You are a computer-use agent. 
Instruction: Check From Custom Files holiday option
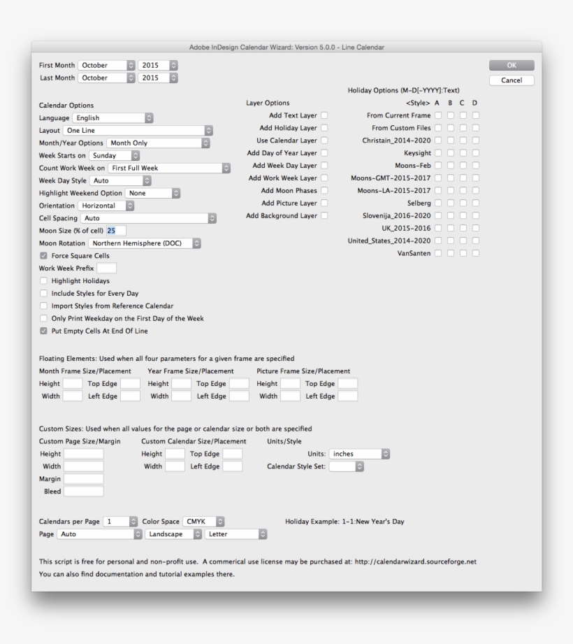click(x=437, y=128)
